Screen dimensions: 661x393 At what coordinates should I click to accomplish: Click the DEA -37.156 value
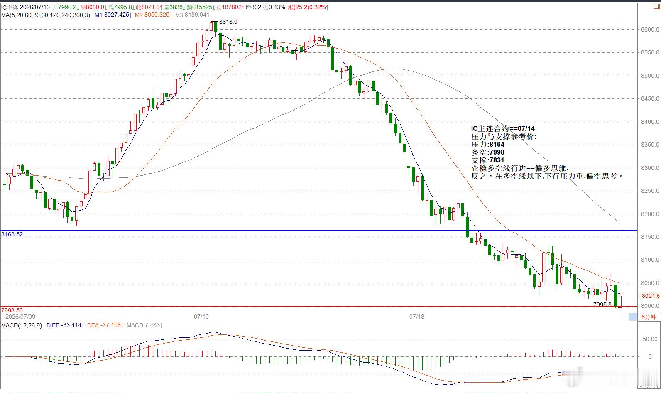(105, 325)
